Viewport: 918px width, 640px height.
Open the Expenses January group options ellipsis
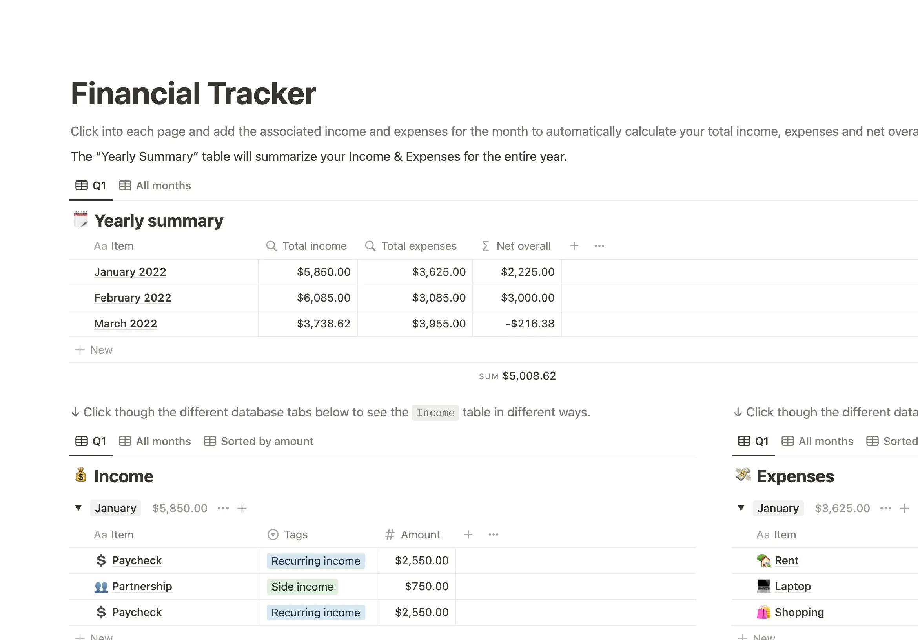885,508
